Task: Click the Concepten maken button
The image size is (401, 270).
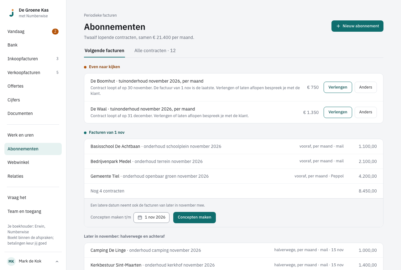Action: (x=195, y=217)
